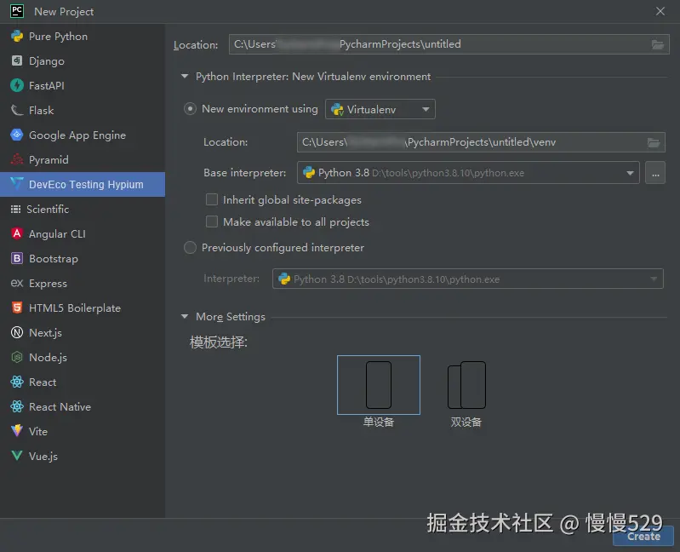Open the disabled Interpreter dropdown

(468, 279)
